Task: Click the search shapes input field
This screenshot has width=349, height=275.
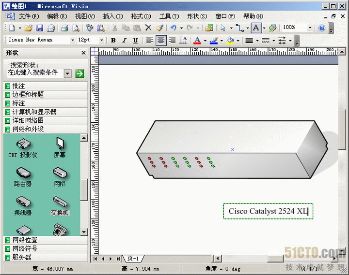Action: (x=35, y=72)
